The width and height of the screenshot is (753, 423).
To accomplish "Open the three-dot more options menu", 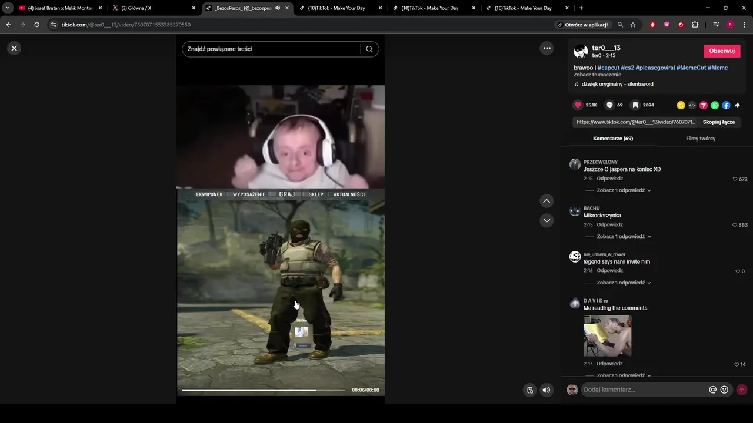I will tap(547, 48).
